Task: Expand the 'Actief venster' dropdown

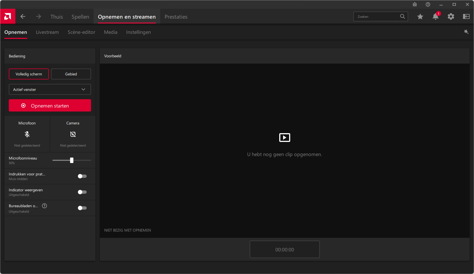Action: [50, 89]
